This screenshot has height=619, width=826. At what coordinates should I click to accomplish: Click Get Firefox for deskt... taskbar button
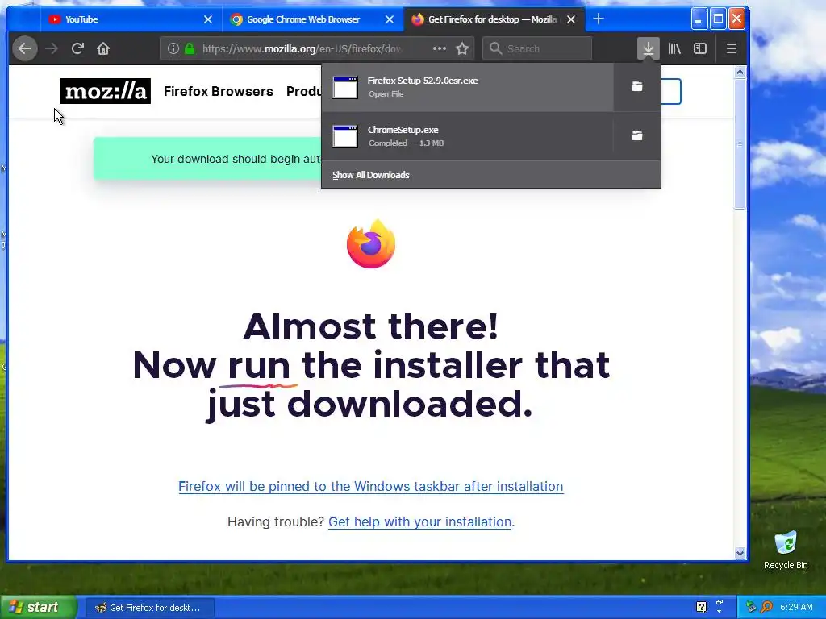(149, 608)
